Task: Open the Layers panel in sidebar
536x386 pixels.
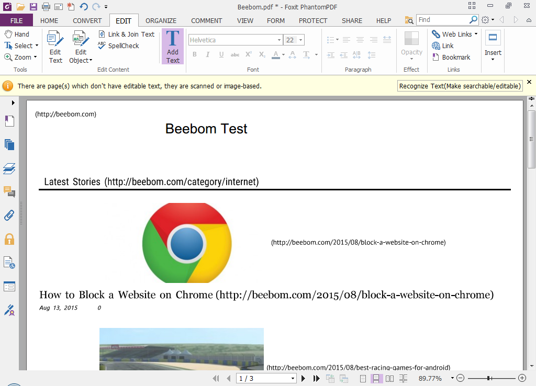Action: pos(9,168)
